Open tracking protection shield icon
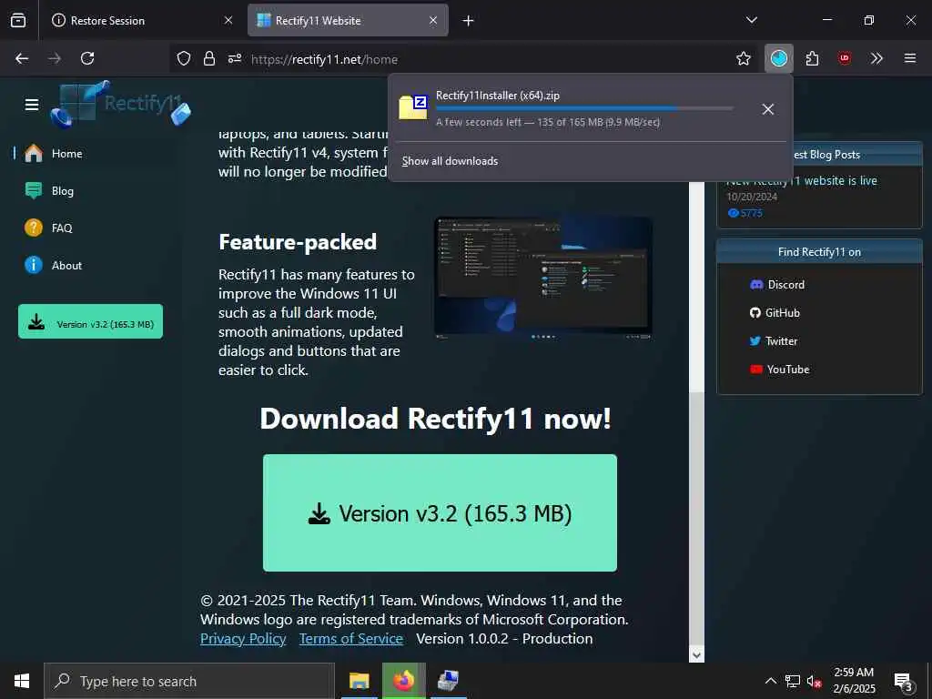 point(184,58)
